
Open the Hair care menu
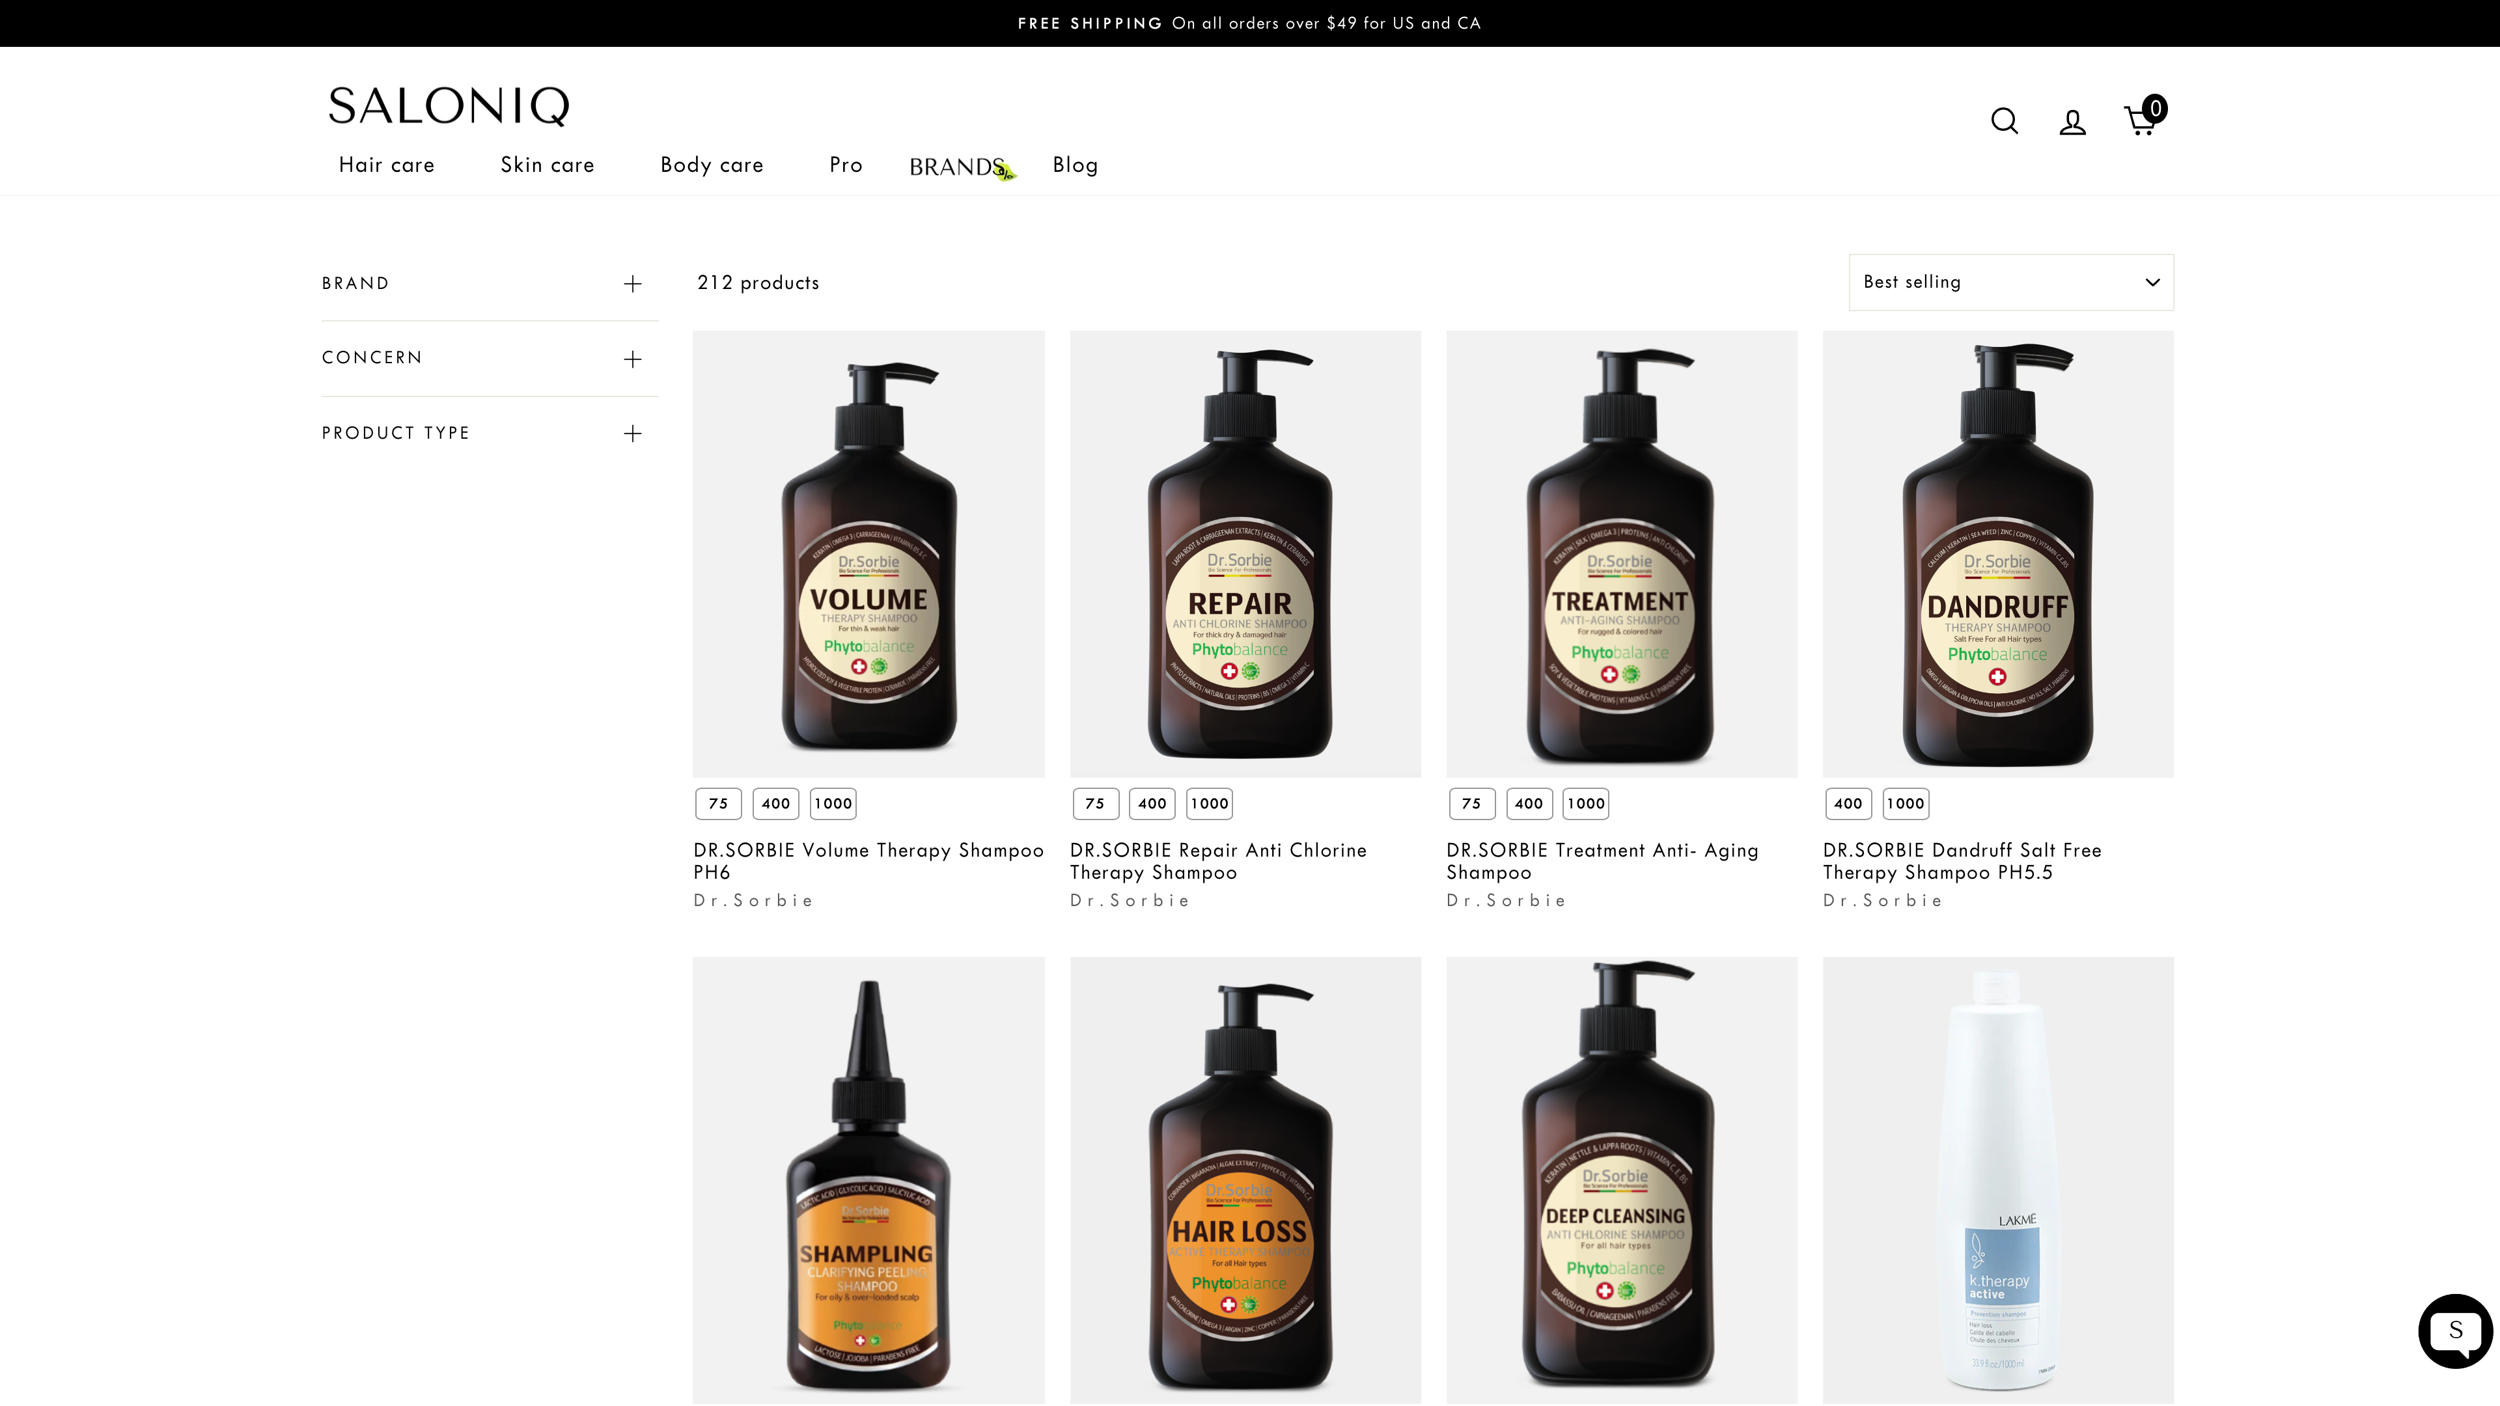[x=386, y=165]
